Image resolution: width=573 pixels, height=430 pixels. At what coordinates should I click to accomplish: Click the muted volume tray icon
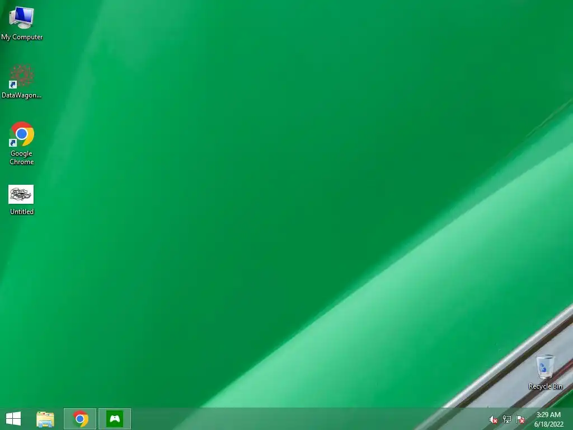(x=494, y=419)
